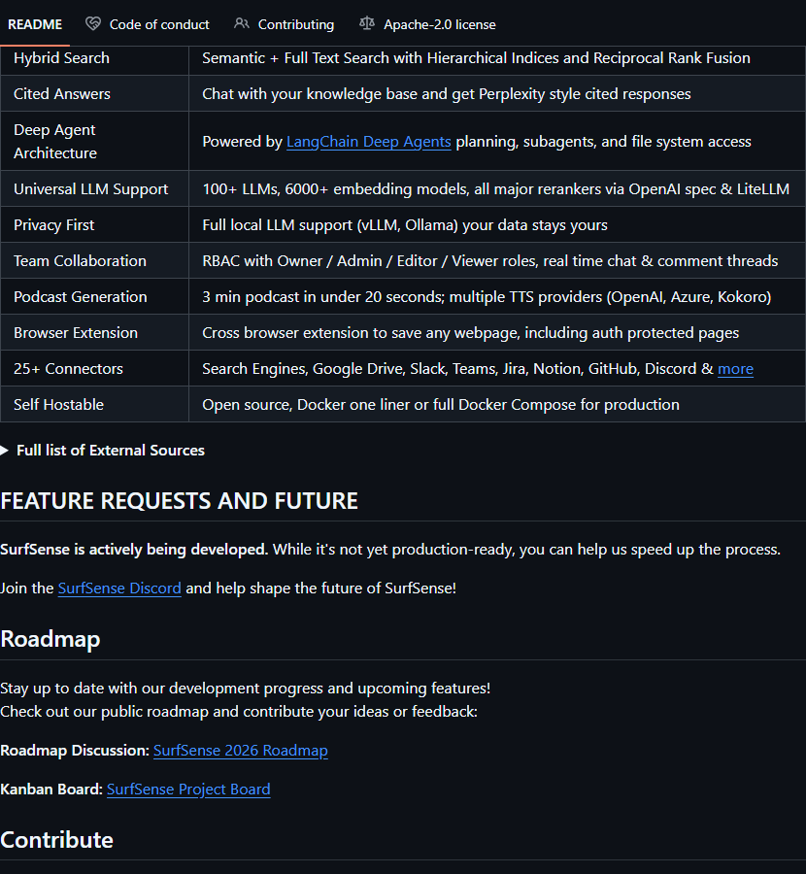Click the Code of conduct heart icon
Image resolution: width=806 pixels, height=874 pixels.
pyautogui.click(x=93, y=24)
